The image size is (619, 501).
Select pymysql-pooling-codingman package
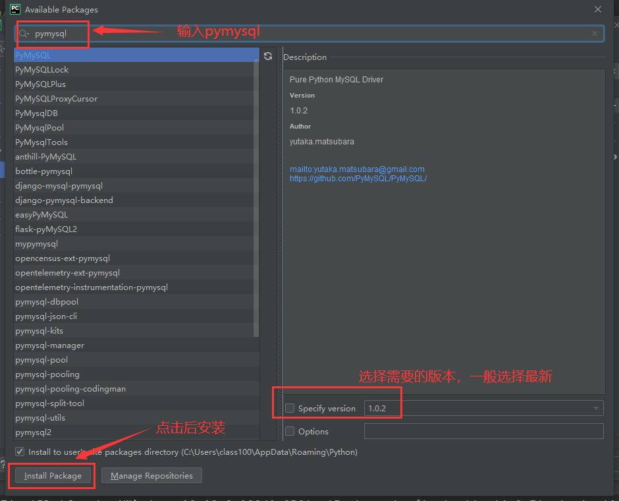pyautogui.click(x=136, y=389)
